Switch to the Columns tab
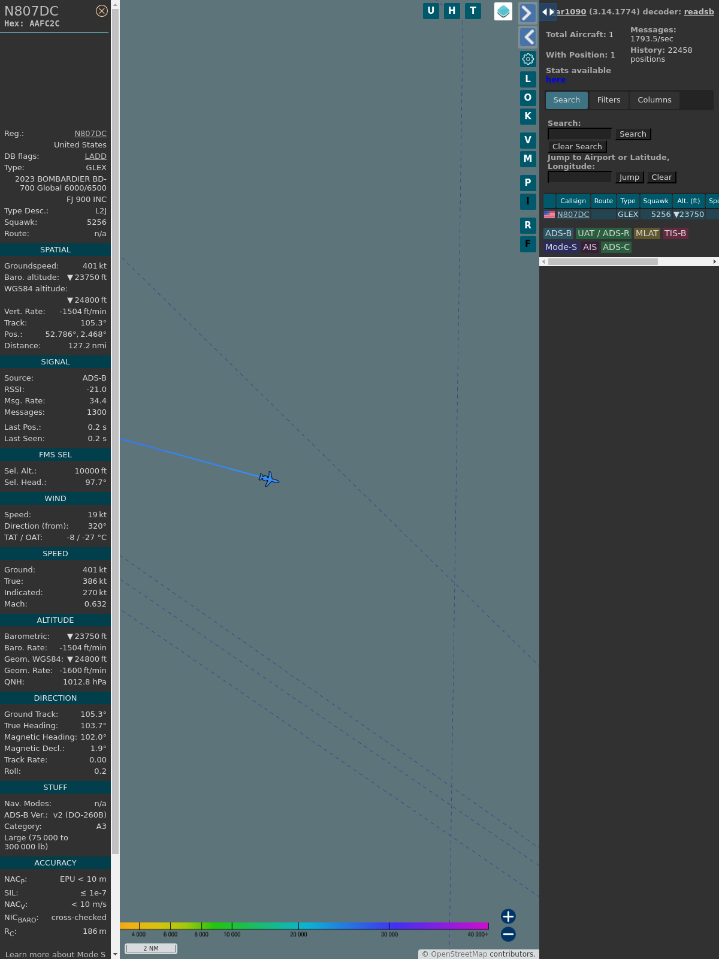 [654, 100]
